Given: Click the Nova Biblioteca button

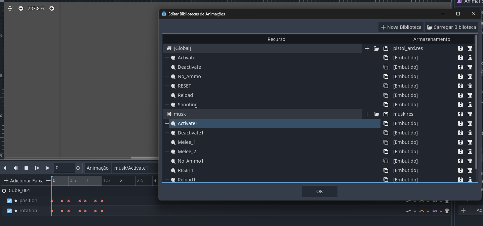Looking at the screenshot, I should [401, 27].
